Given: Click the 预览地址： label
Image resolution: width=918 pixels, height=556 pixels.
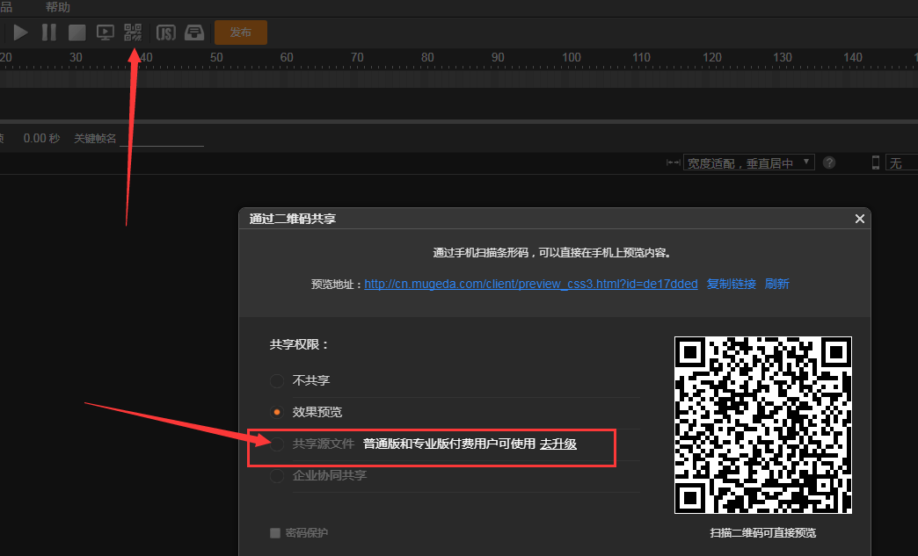Looking at the screenshot, I should pyautogui.click(x=337, y=285).
